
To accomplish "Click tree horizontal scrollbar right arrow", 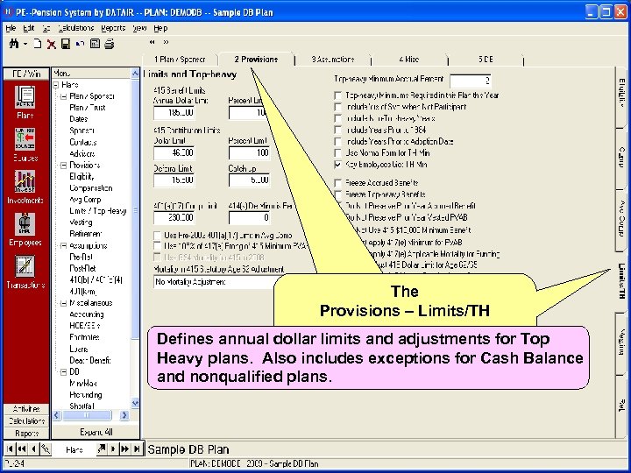I will click(x=124, y=415).
